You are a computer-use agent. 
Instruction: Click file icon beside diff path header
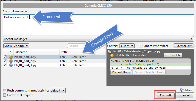tap(109, 51)
